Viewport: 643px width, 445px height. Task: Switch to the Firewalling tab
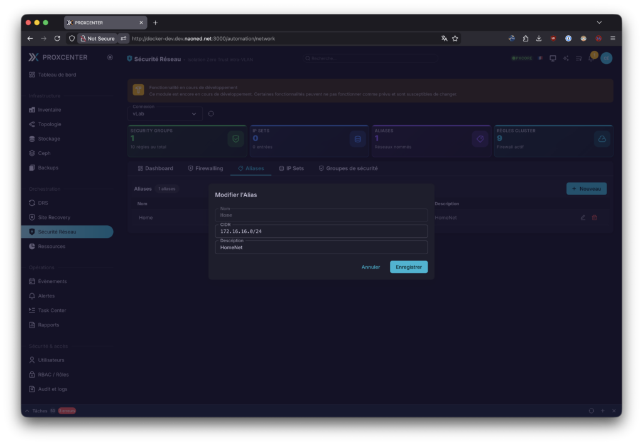pyautogui.click(x=205, y=168)
